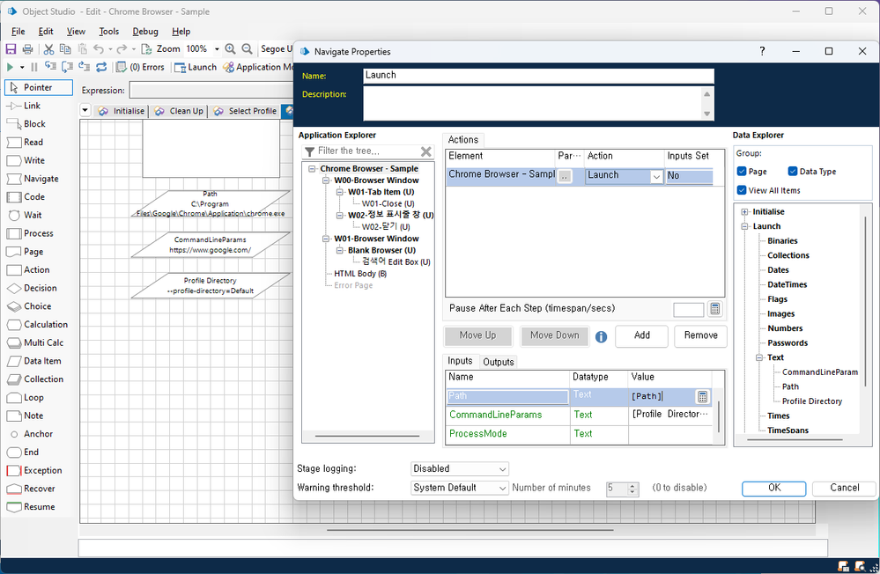The width and height of the screenshot is (880, 574).
Task: Click the blue info icon beside Move Down
Action: point(601,336)
